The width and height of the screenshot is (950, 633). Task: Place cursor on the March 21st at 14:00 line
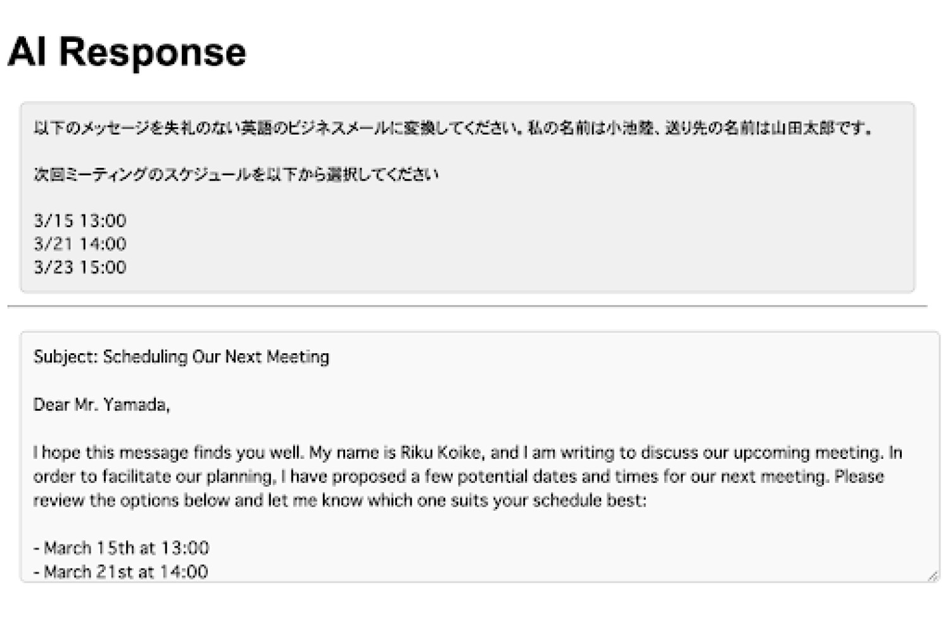pos(121,572)
